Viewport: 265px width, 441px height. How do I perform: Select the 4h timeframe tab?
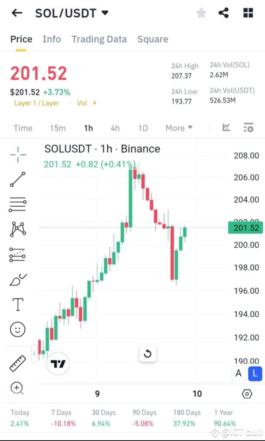115,128
